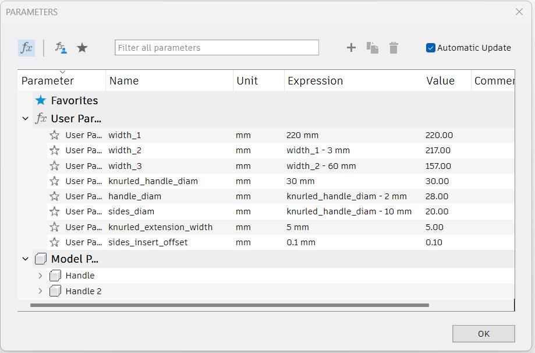535x353 pixels.
Task: Click the copy parameters icon
Action: pos(372,48)
